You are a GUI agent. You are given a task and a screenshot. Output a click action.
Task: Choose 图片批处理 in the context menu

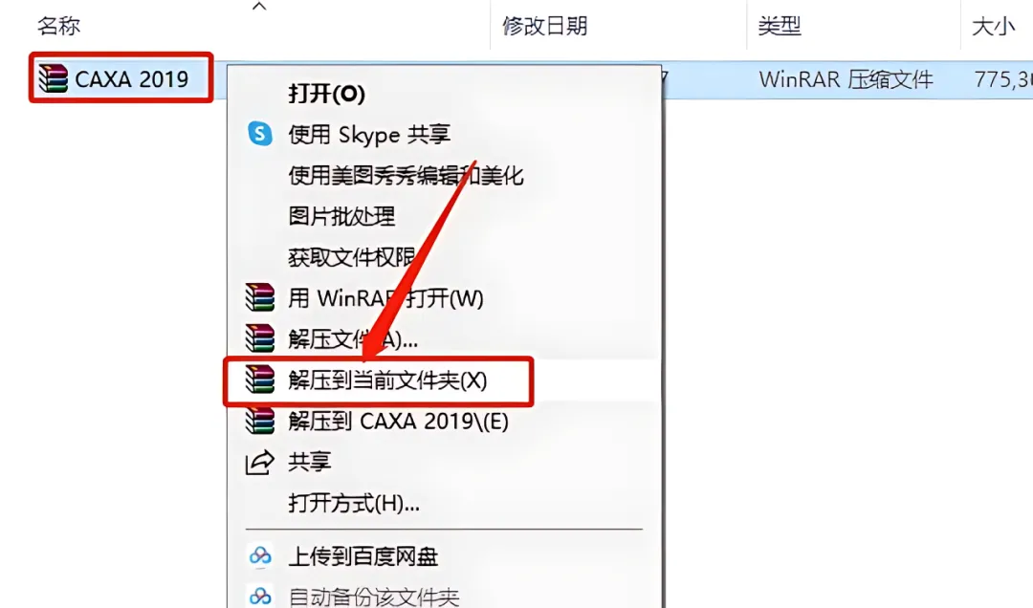point(341,216)
